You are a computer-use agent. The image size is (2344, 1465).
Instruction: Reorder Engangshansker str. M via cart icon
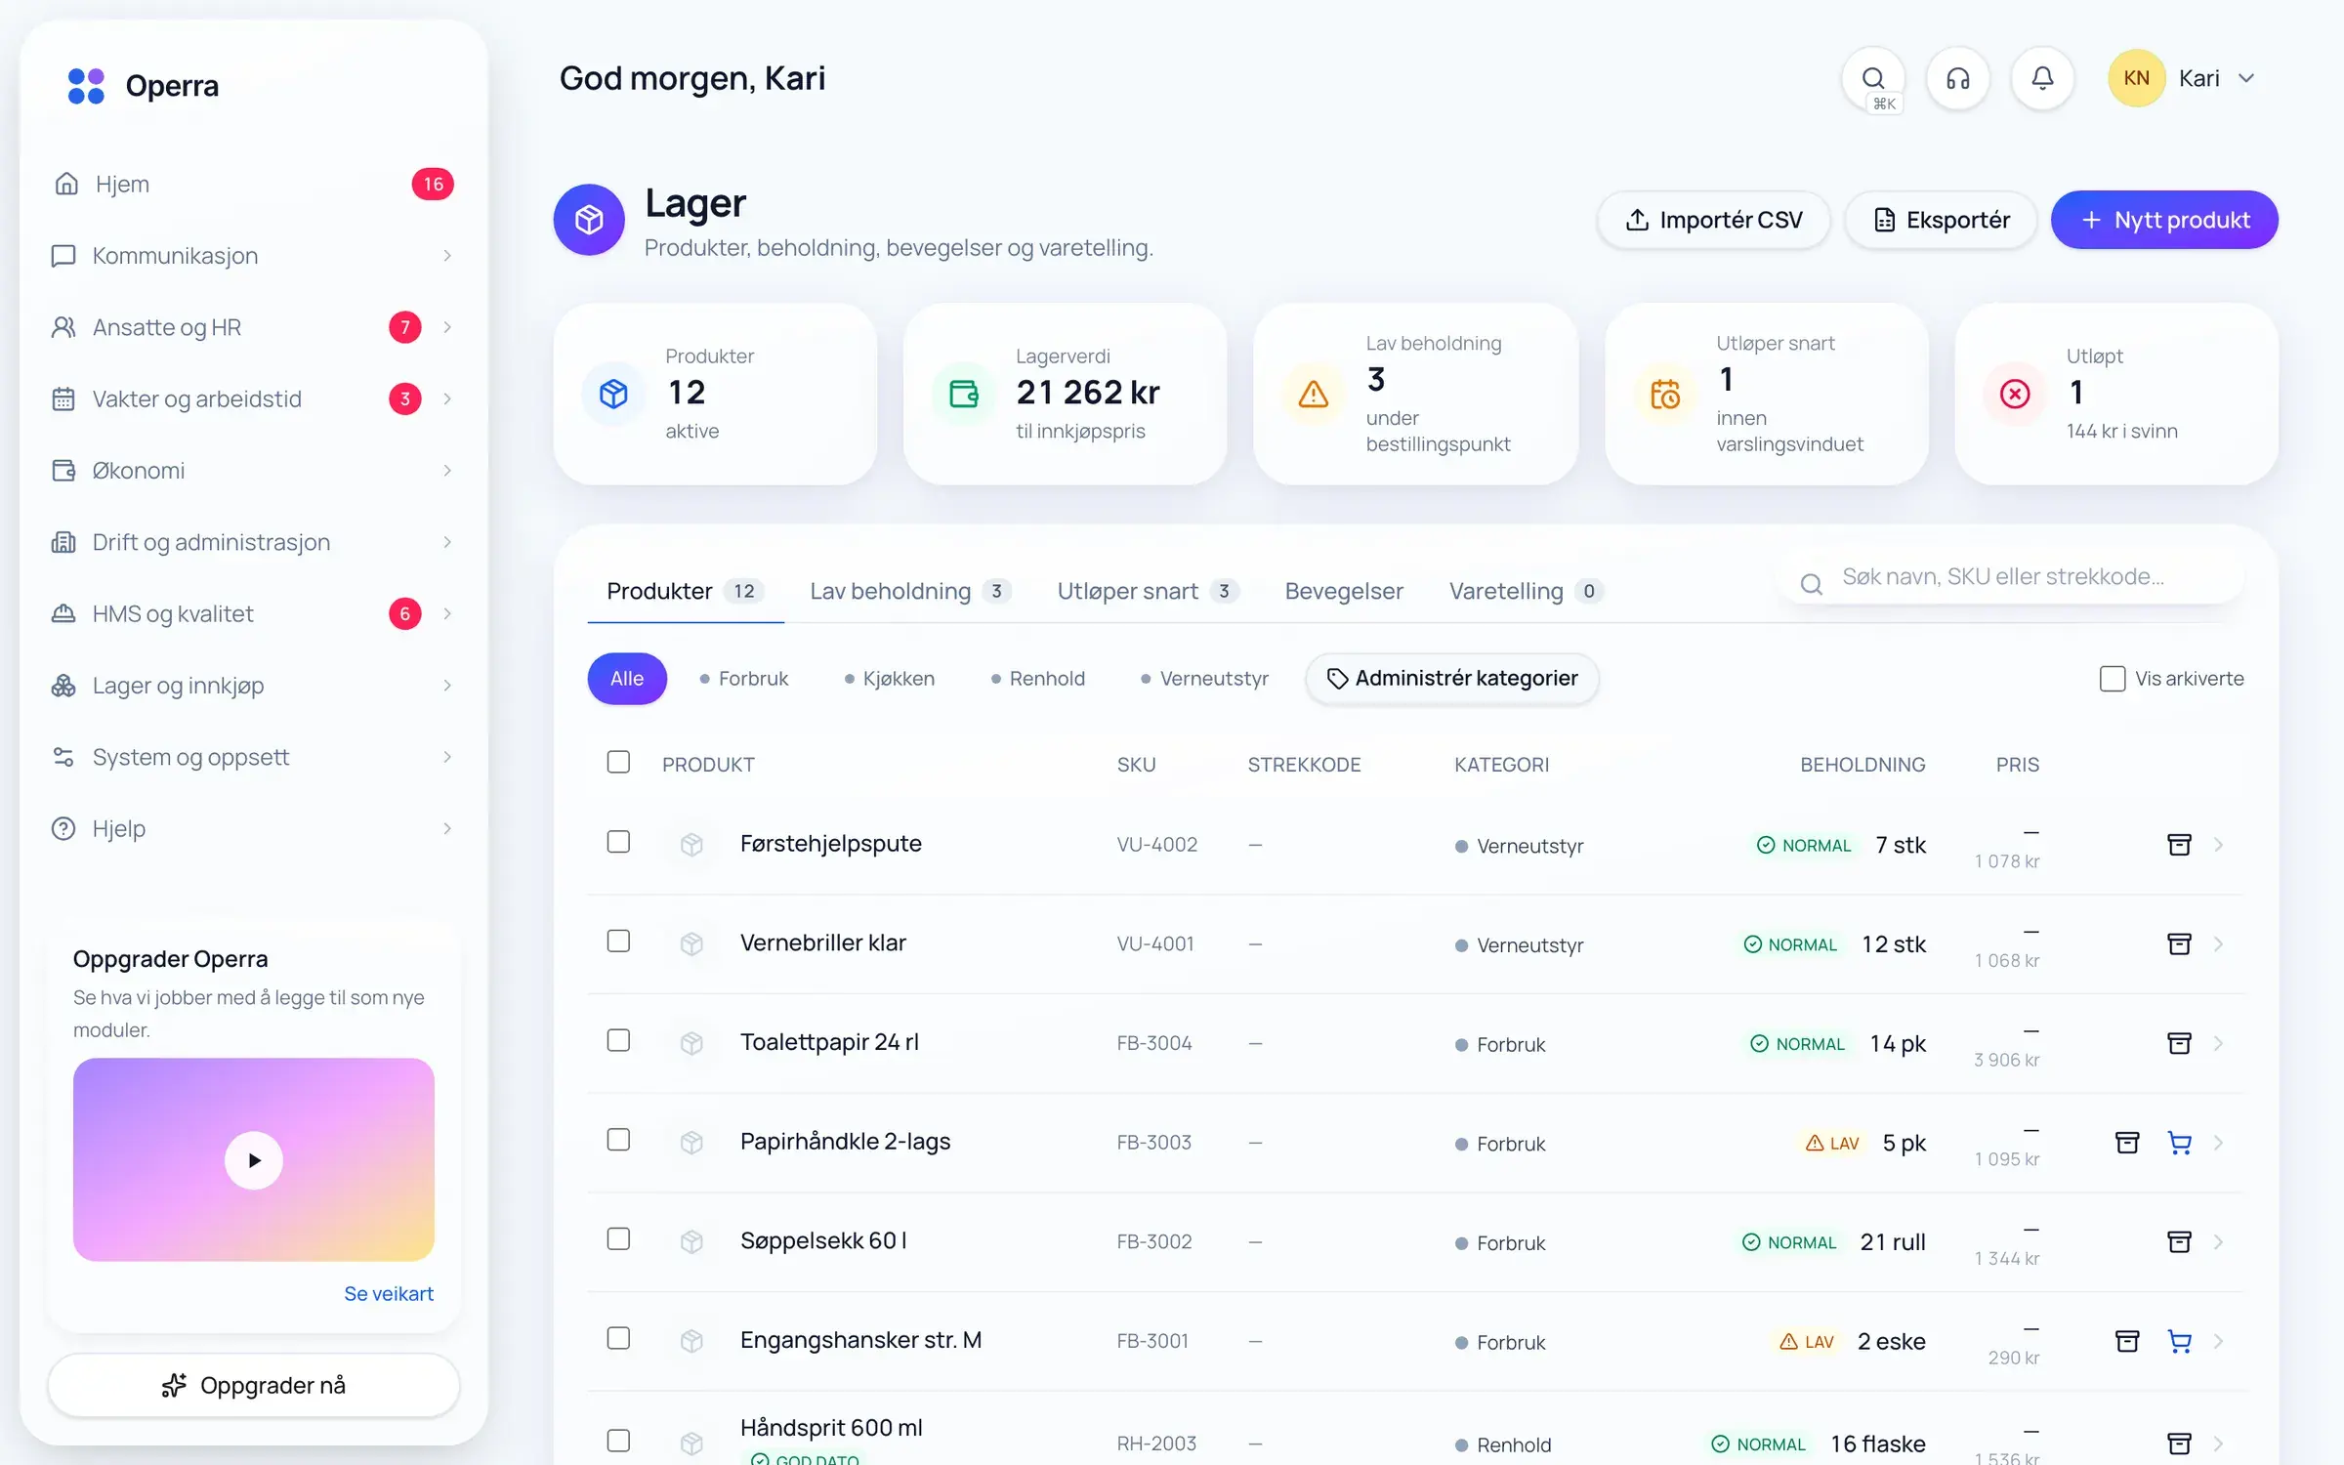[x=2179, y=1341]
